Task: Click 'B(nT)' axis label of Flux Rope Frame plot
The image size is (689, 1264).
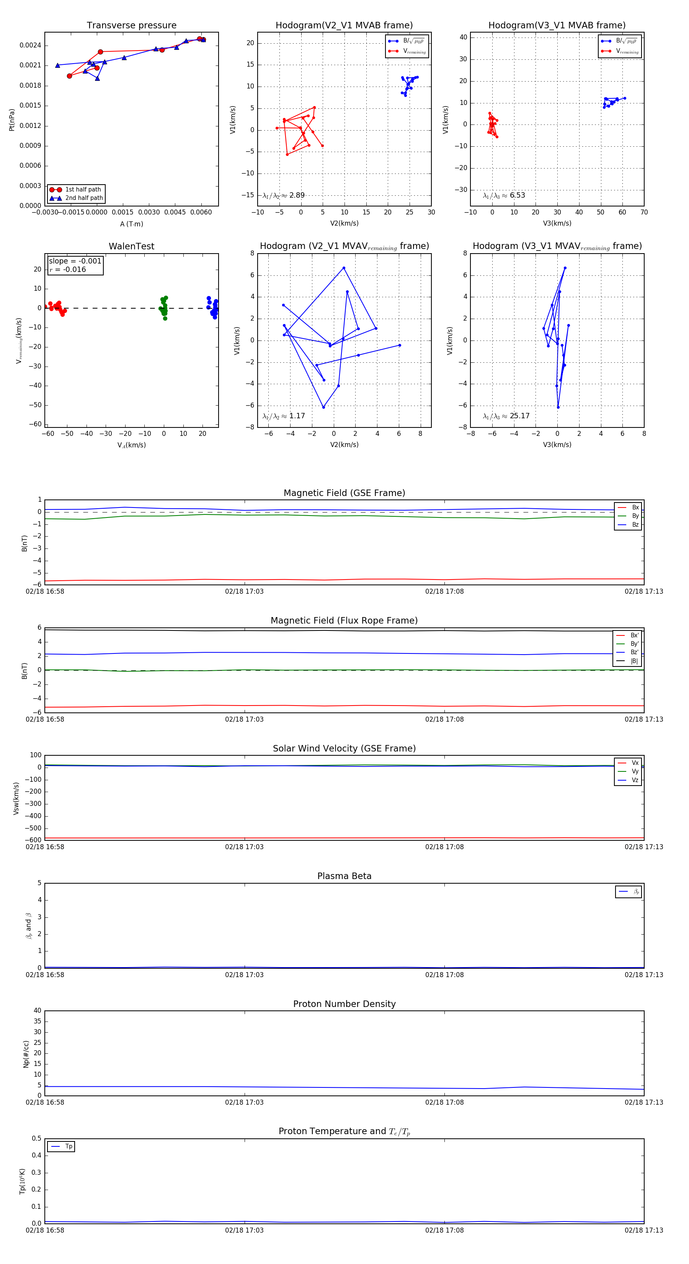Action: coord(24,670)
